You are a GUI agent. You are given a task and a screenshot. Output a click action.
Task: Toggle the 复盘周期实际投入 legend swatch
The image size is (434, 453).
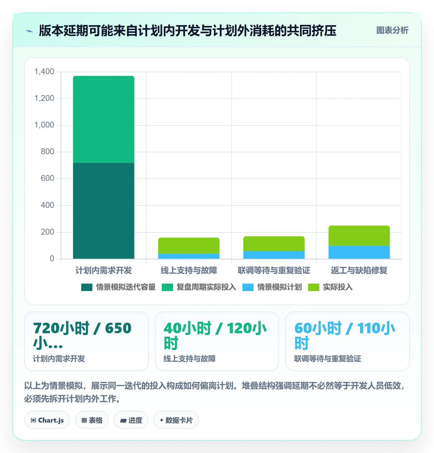167,287
